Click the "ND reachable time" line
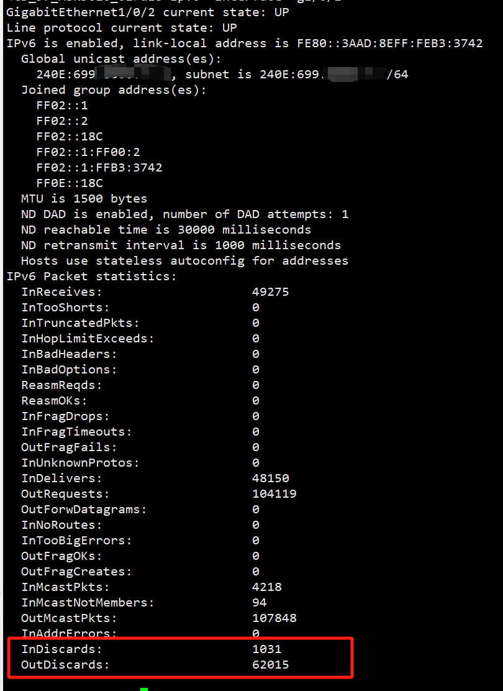Screen dimensions: 503x691 (166, 230)
